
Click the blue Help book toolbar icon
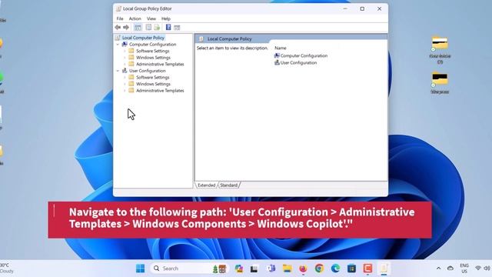(168, 28)
